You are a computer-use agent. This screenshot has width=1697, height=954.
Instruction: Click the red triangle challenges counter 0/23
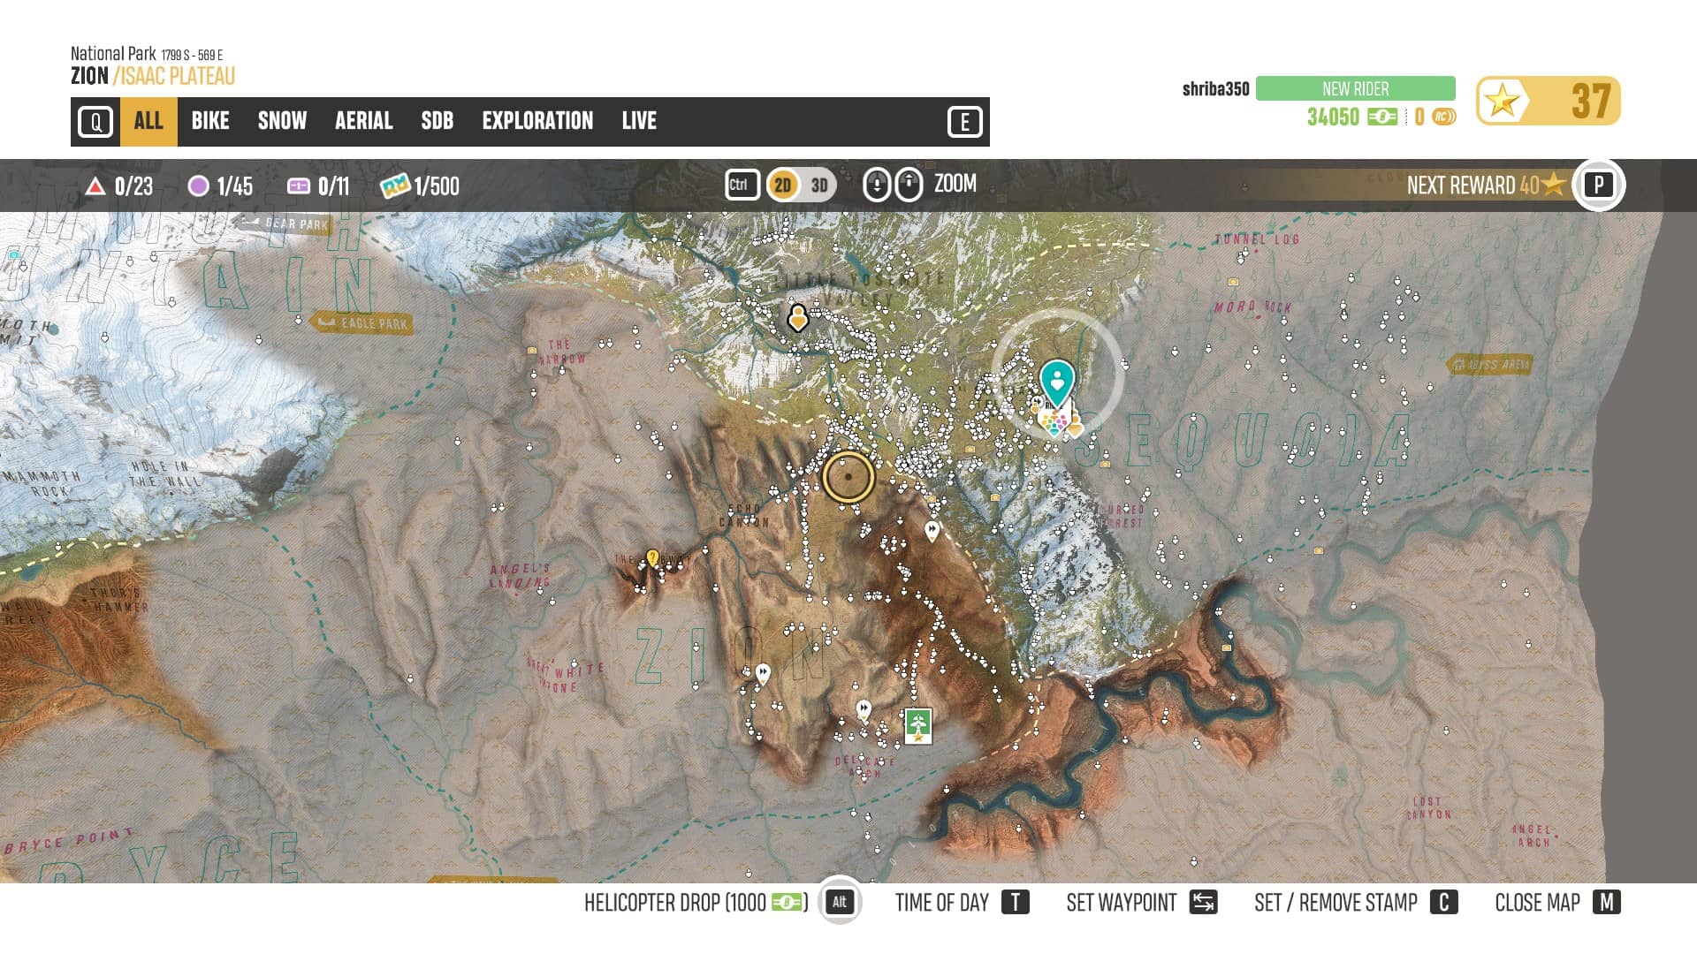(119, 185)
